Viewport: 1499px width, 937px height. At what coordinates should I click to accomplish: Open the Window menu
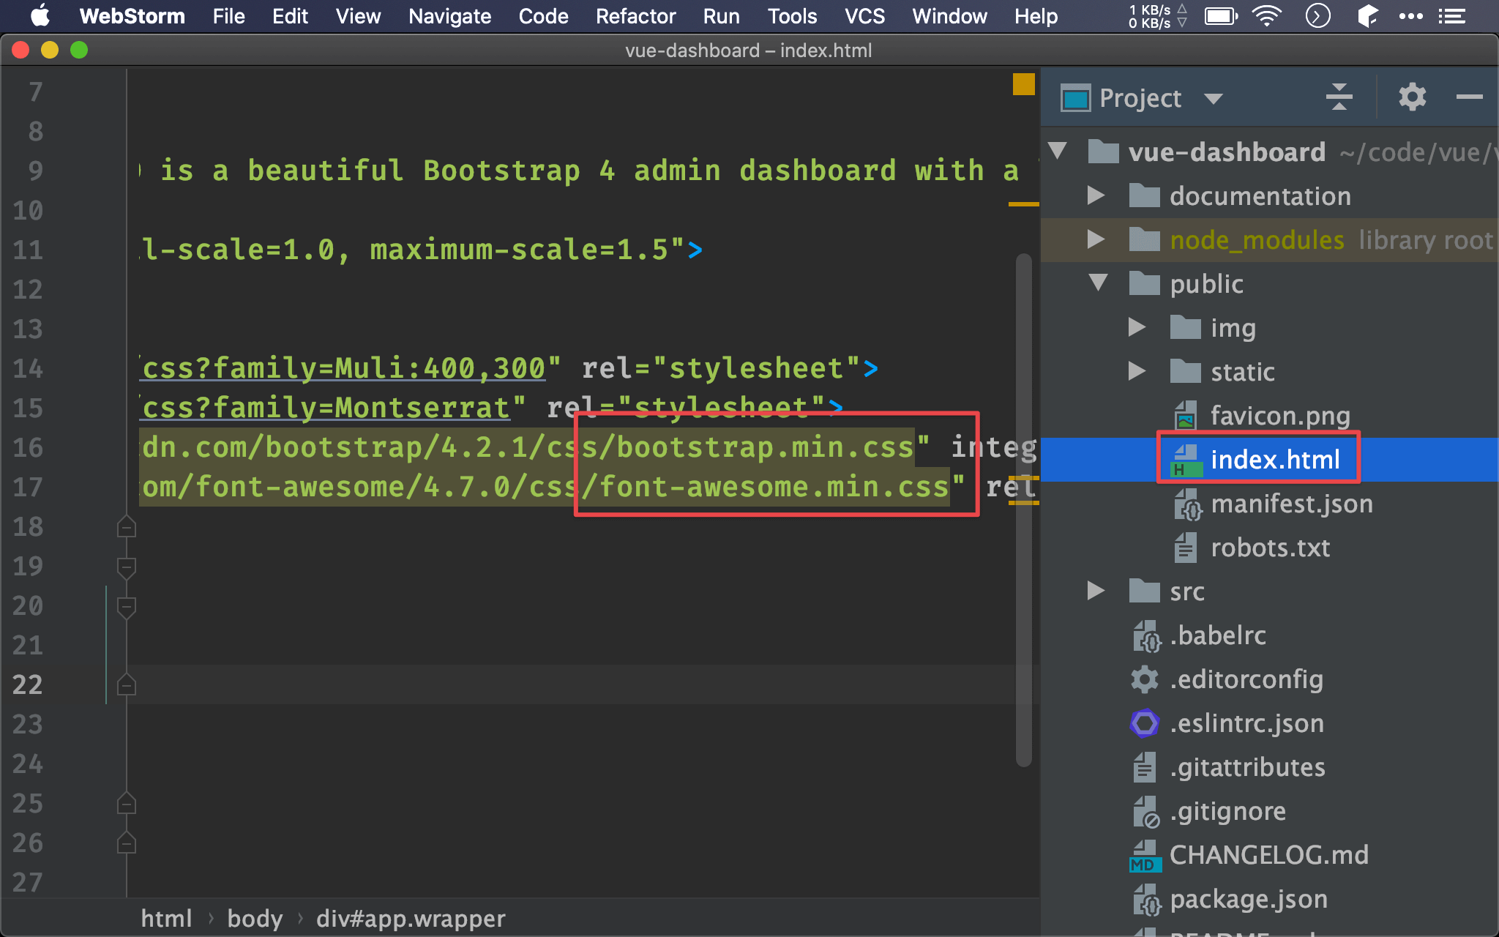949,16
